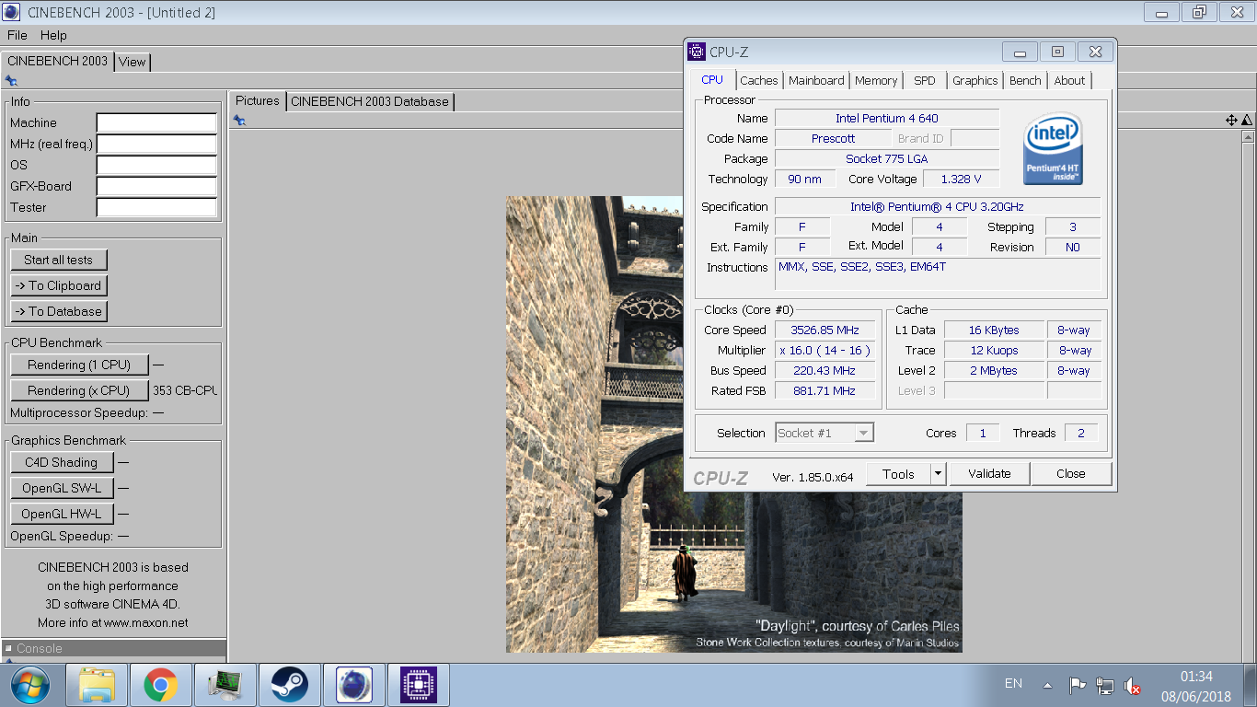Open the About tab in CPU-Z
Image resolution: width=1257 pixels, height=707 pixels.
[x=1069, y=80]
